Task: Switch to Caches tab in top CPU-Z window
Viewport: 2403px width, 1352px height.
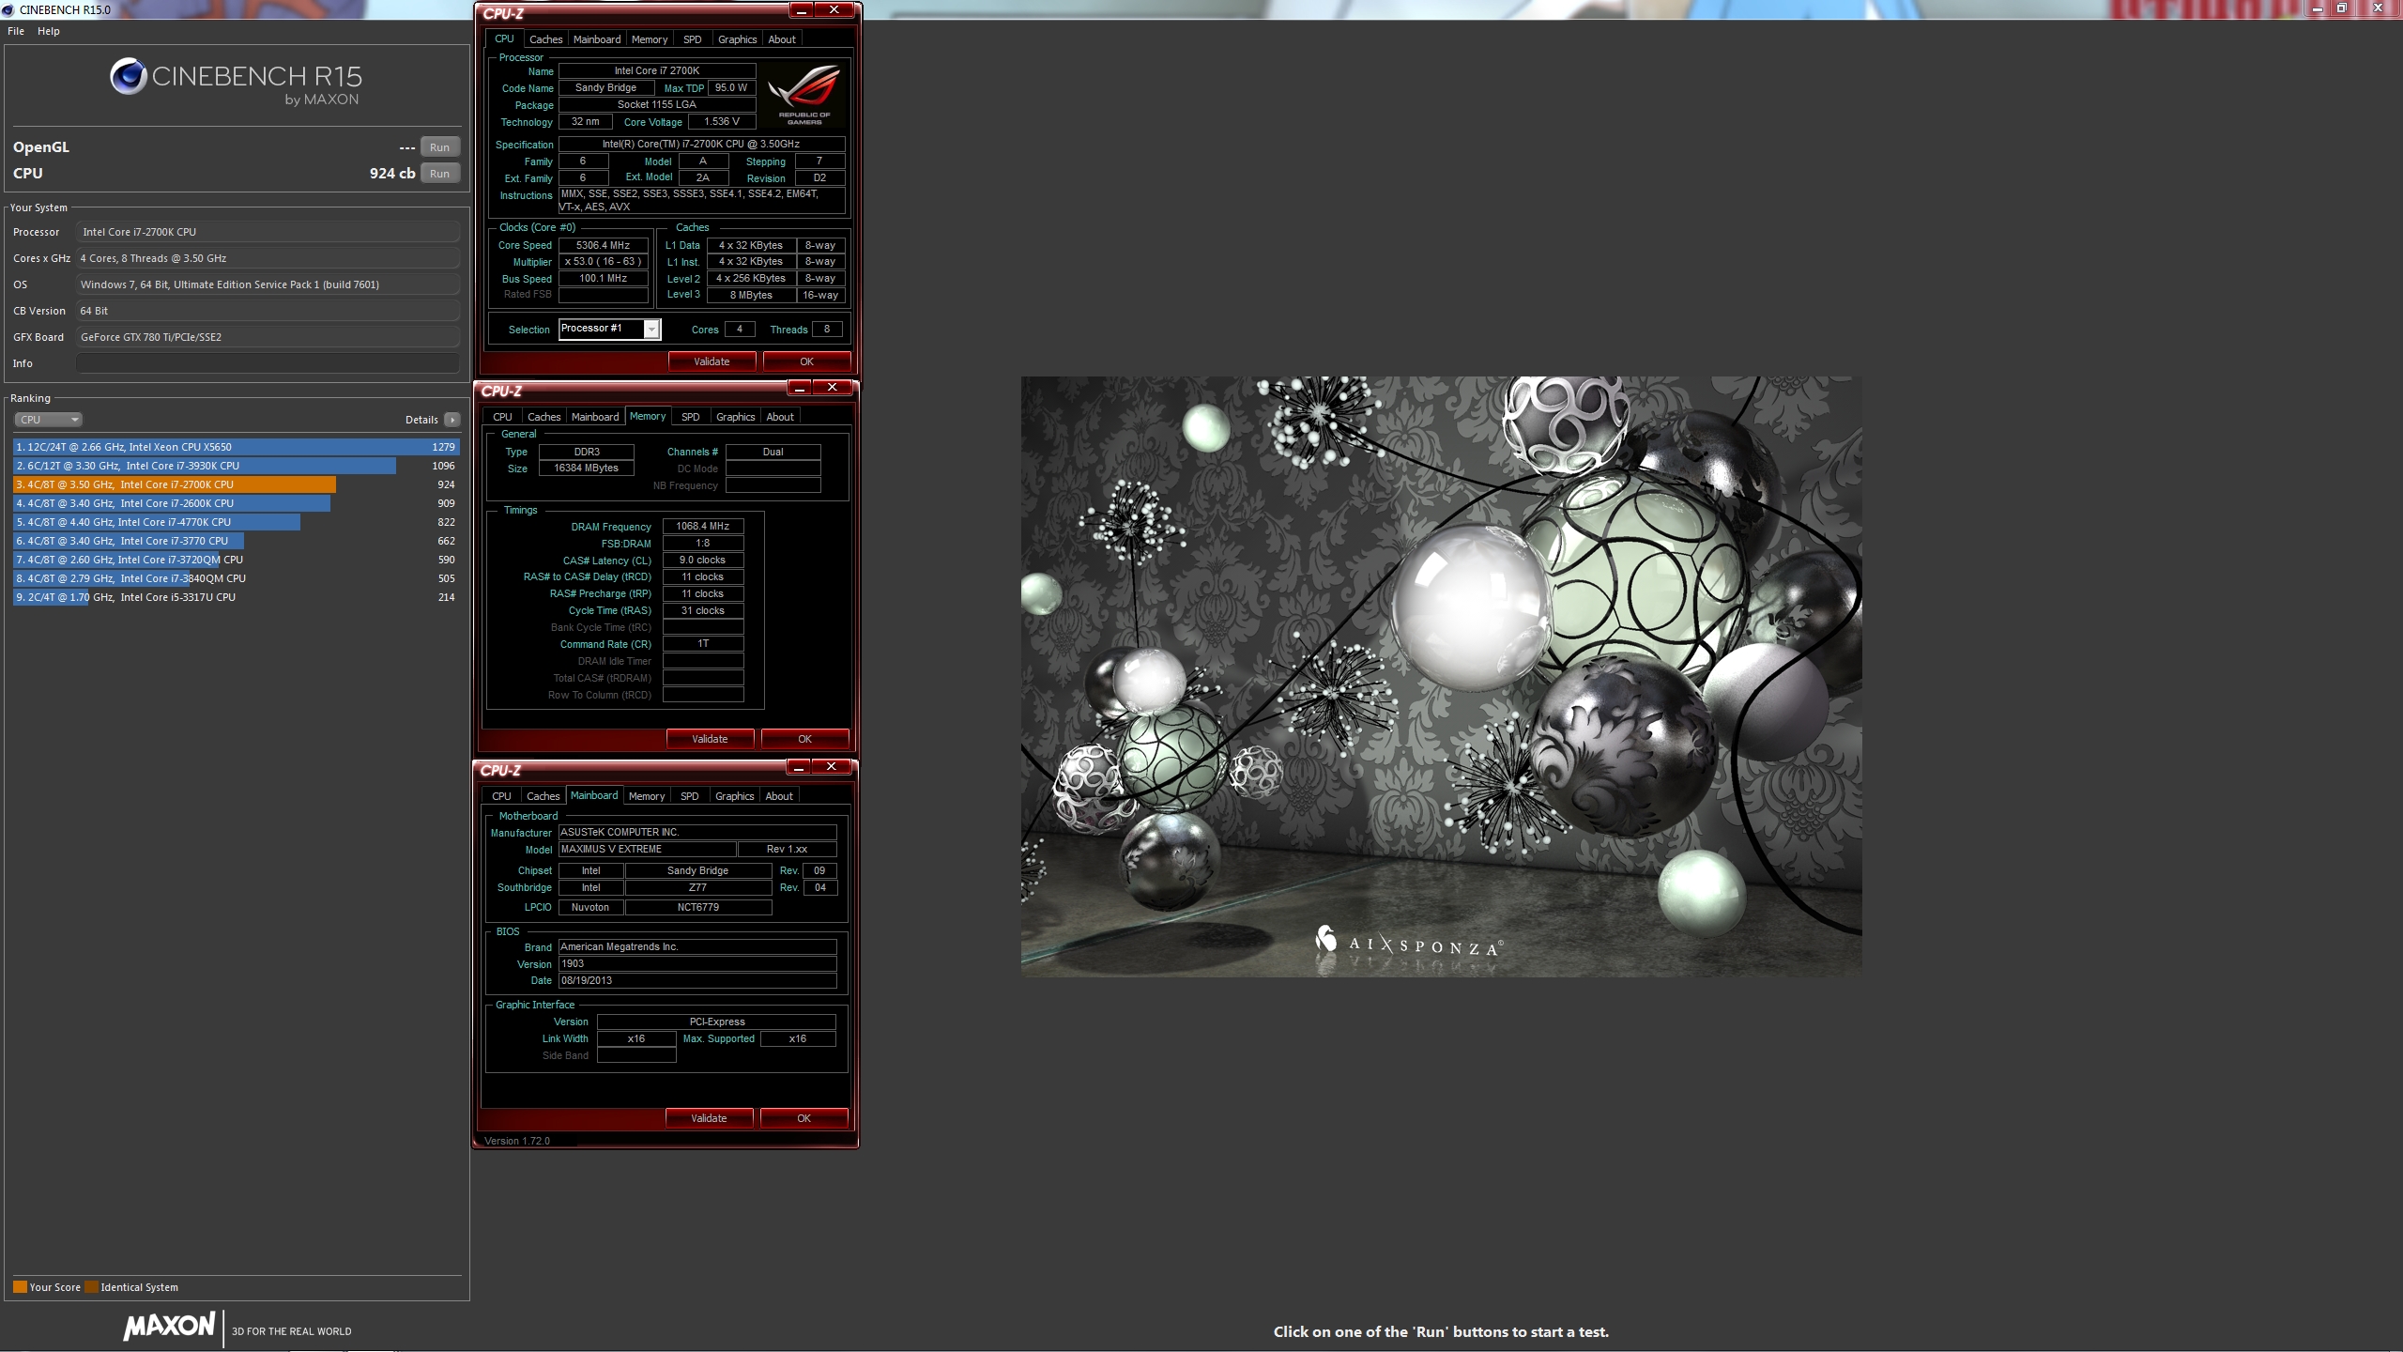Action: [545, 39]
